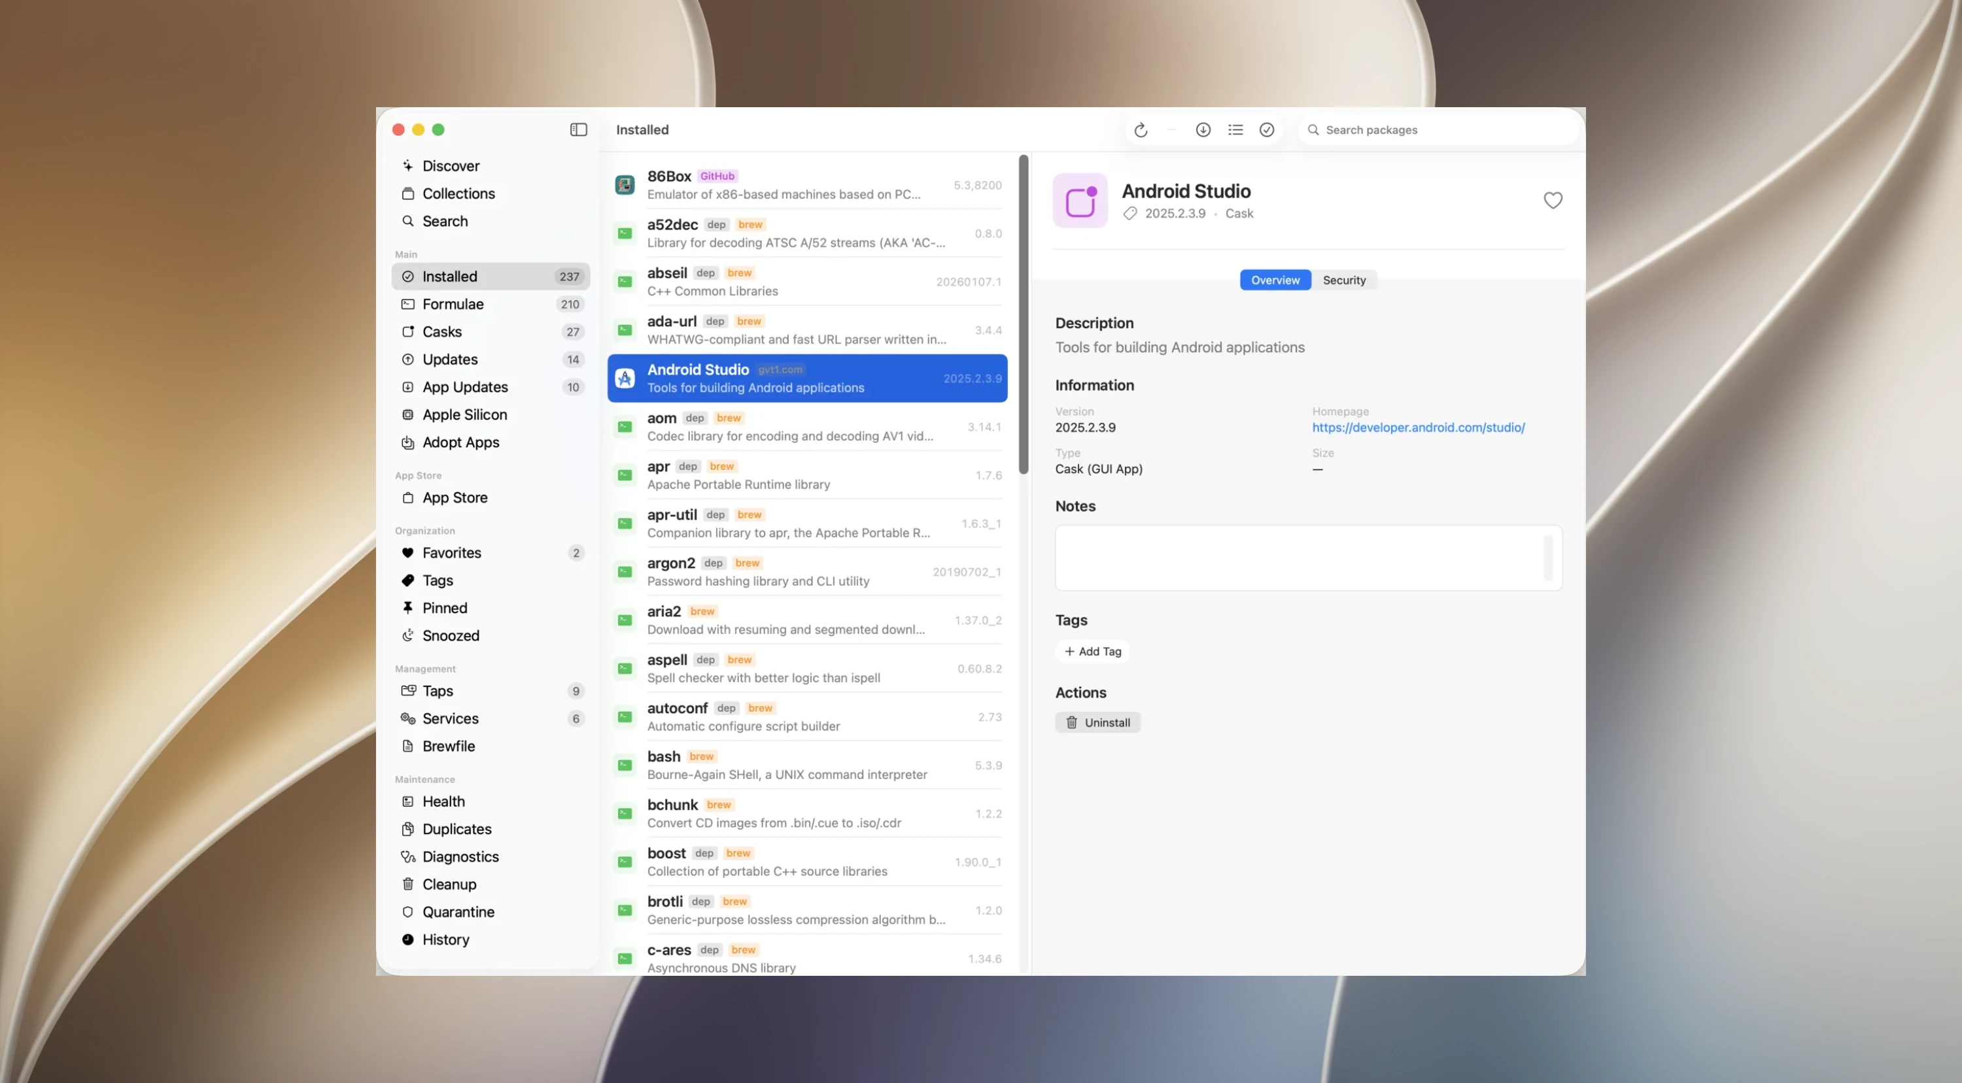Select the 86Box package icon
Viewport: 1962px width, 1083px height.
click(x=625, y=185)
